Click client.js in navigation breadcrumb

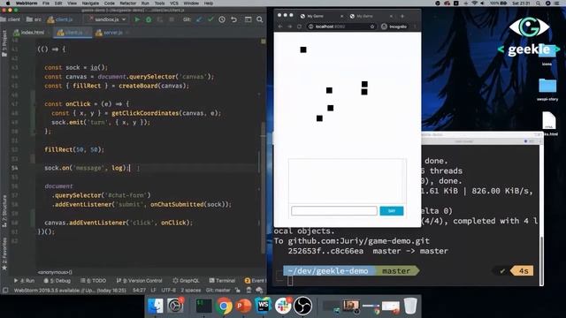[60, 19]
